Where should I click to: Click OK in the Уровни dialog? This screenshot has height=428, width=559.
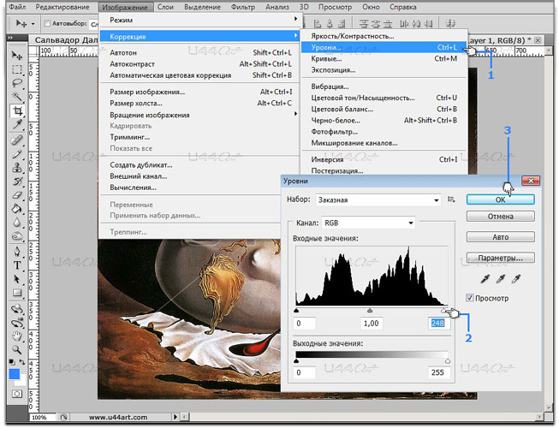[x=501, y=199]
